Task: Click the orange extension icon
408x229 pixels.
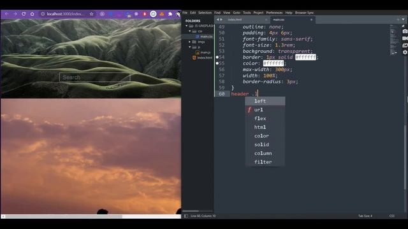Action: pos(161,14)
